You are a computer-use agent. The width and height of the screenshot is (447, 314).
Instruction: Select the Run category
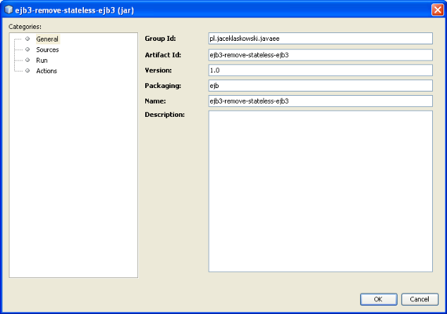tap(42, 61)
